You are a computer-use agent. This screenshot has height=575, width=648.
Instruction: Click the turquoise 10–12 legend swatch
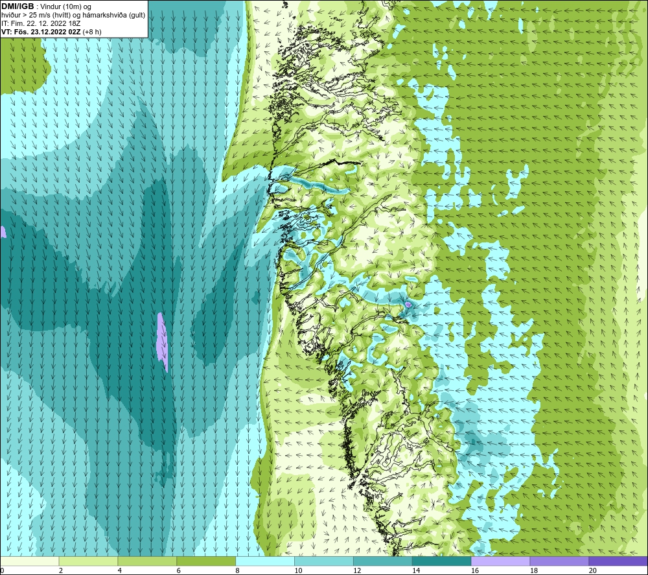click(324, 561)
